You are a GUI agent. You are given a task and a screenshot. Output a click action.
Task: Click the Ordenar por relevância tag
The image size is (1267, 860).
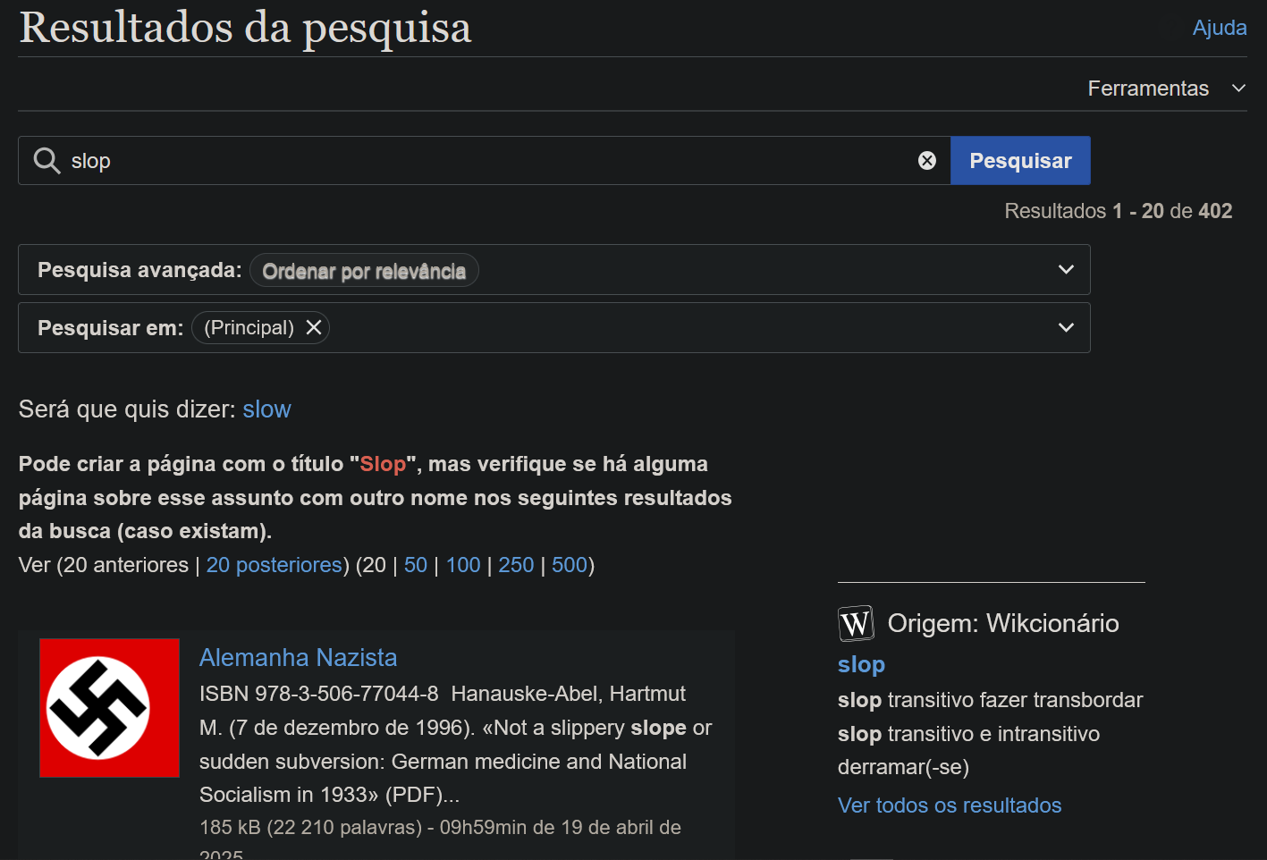(x=364, y=271)
